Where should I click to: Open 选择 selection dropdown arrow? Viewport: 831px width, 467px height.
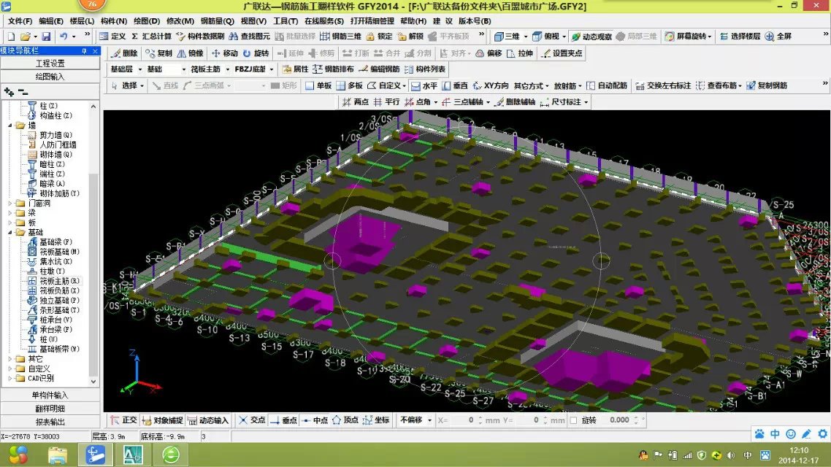click(142, 86)
